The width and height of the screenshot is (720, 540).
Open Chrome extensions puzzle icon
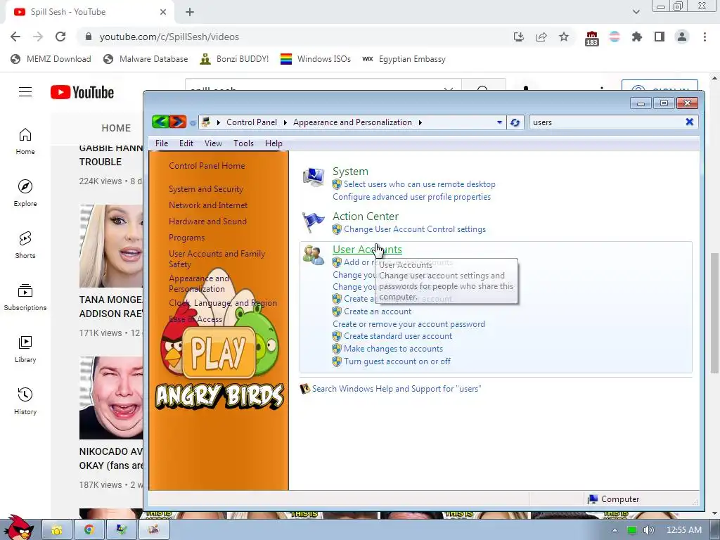pos(636,37)
